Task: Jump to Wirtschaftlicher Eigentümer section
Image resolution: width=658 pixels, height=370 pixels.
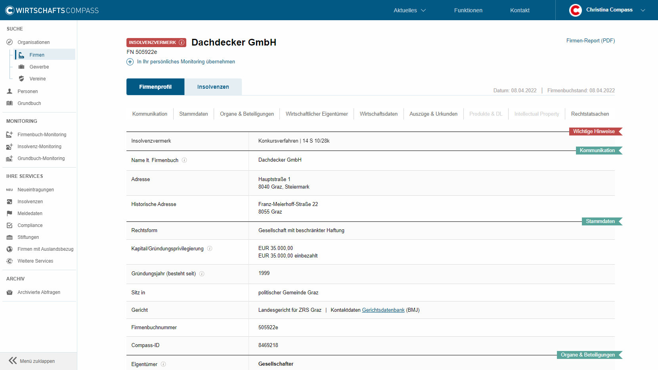Action: pos(317,114)
